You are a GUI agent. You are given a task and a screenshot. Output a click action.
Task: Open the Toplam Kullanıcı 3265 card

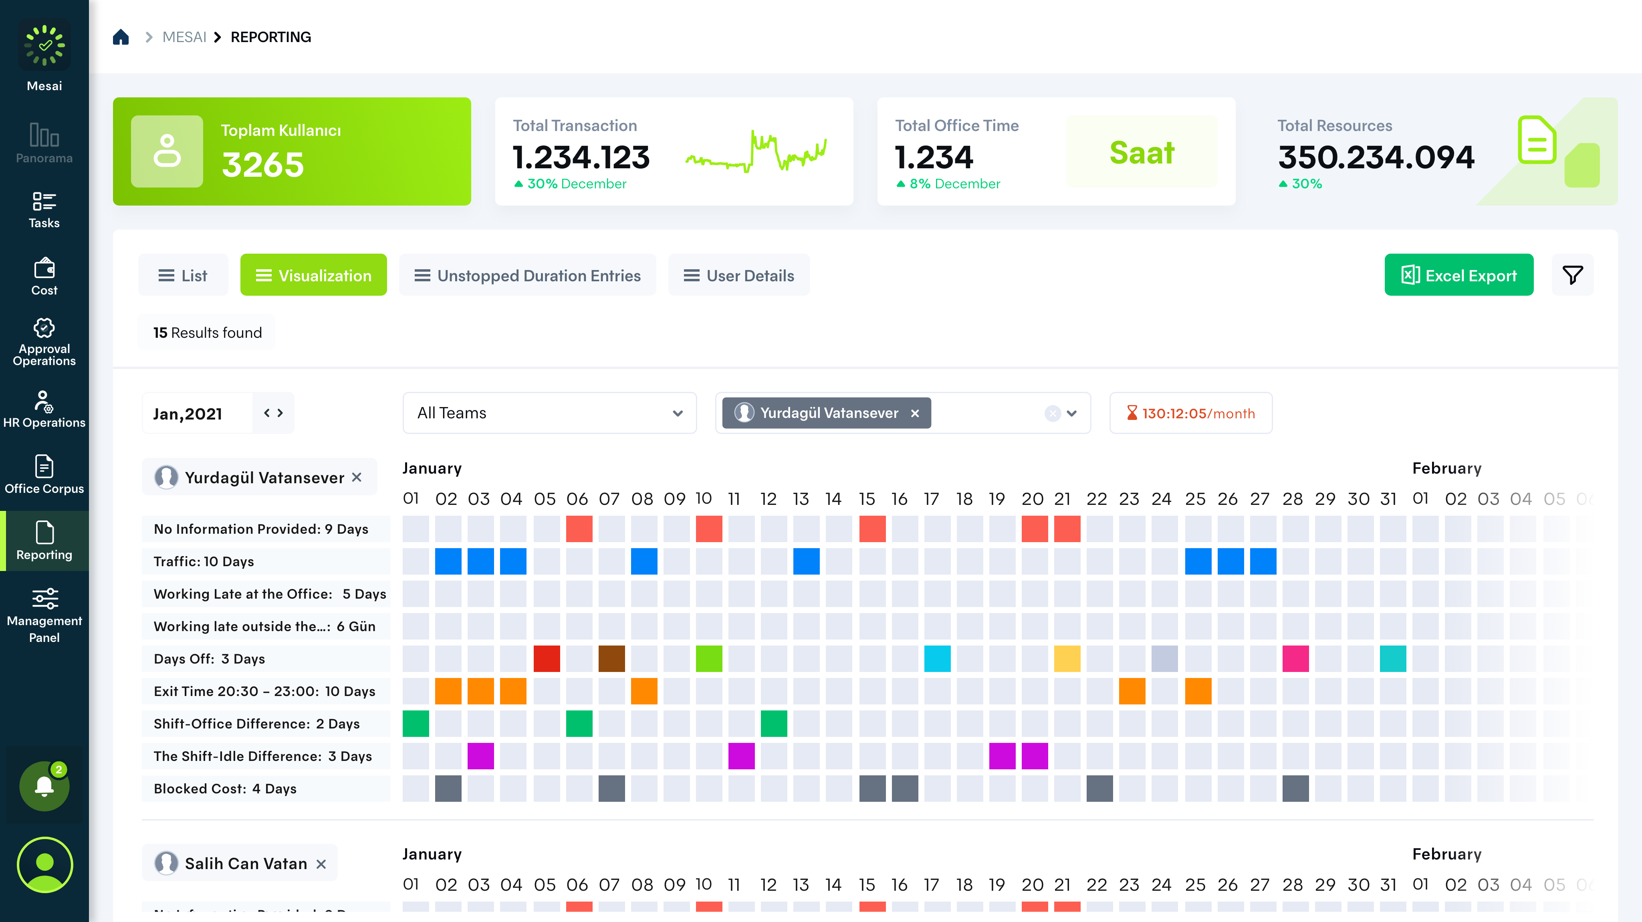(x=292, y=151)
